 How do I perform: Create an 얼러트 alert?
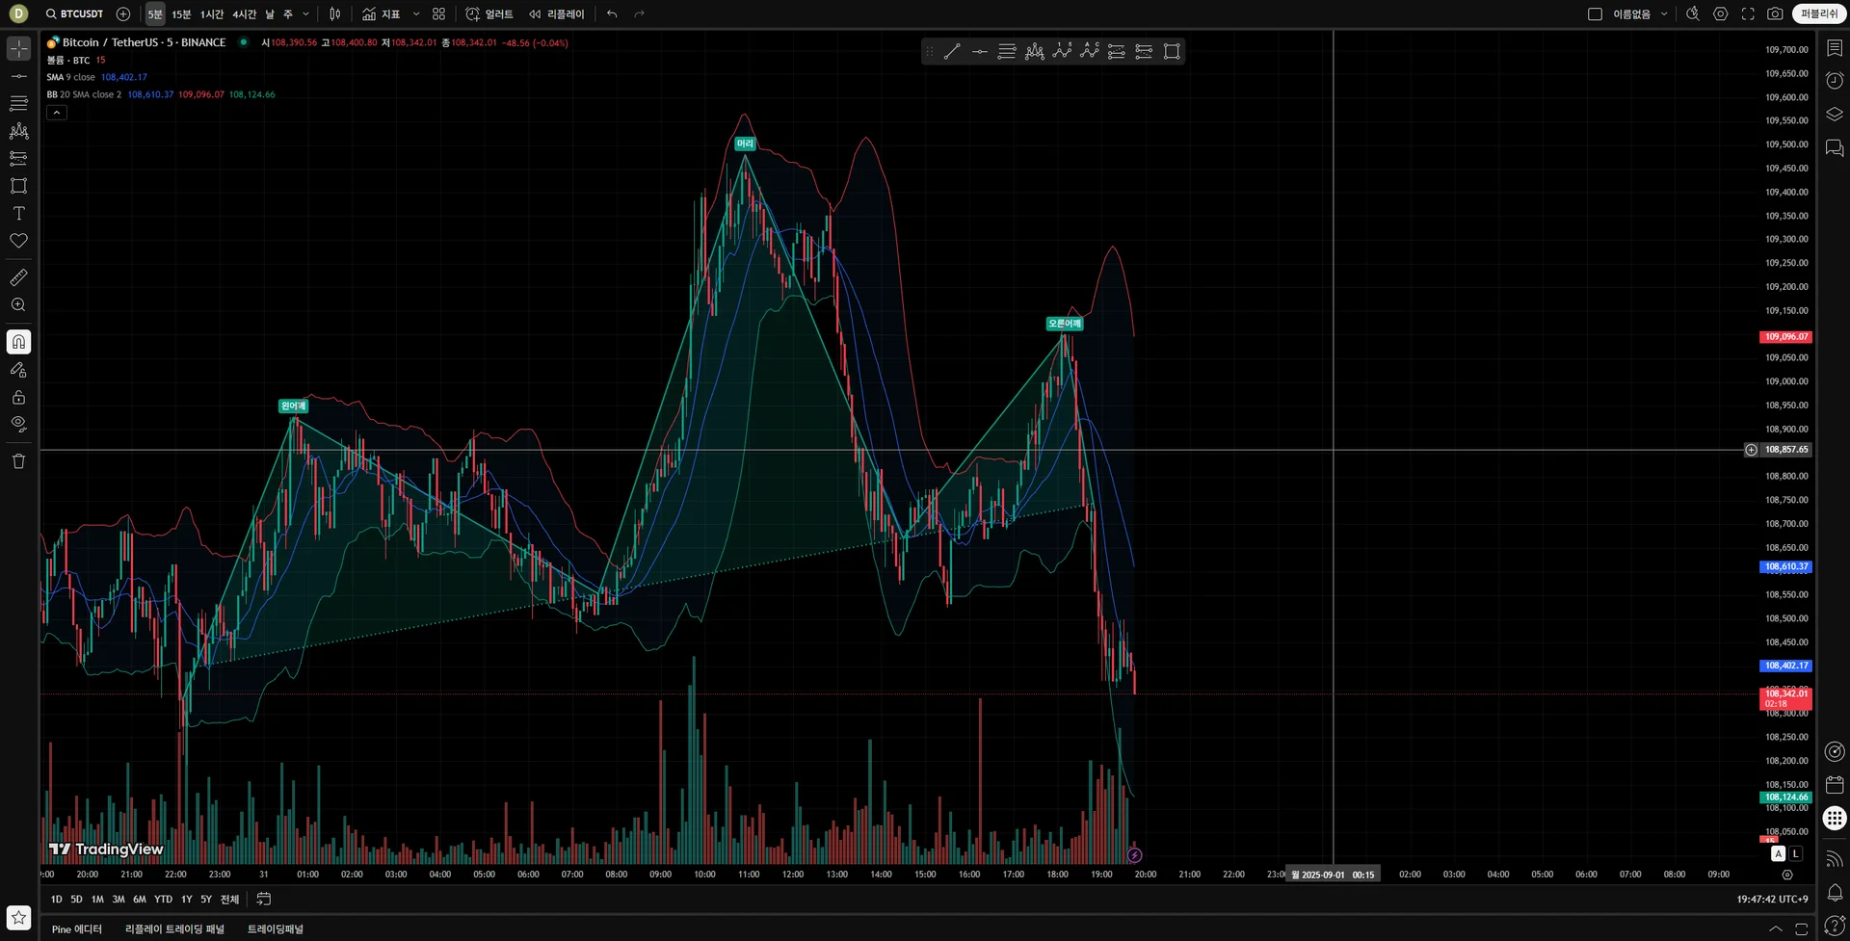489,14
